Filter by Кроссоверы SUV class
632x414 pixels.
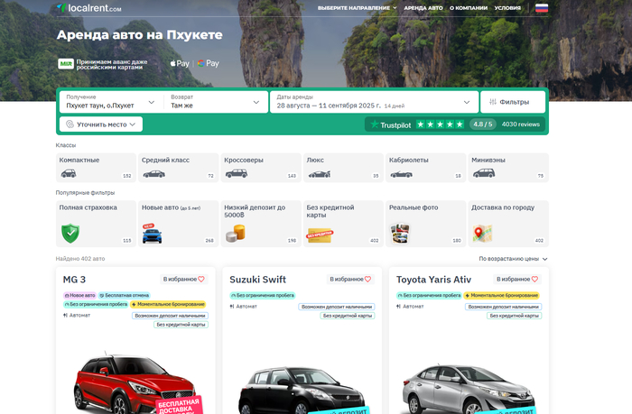point(261,168)
